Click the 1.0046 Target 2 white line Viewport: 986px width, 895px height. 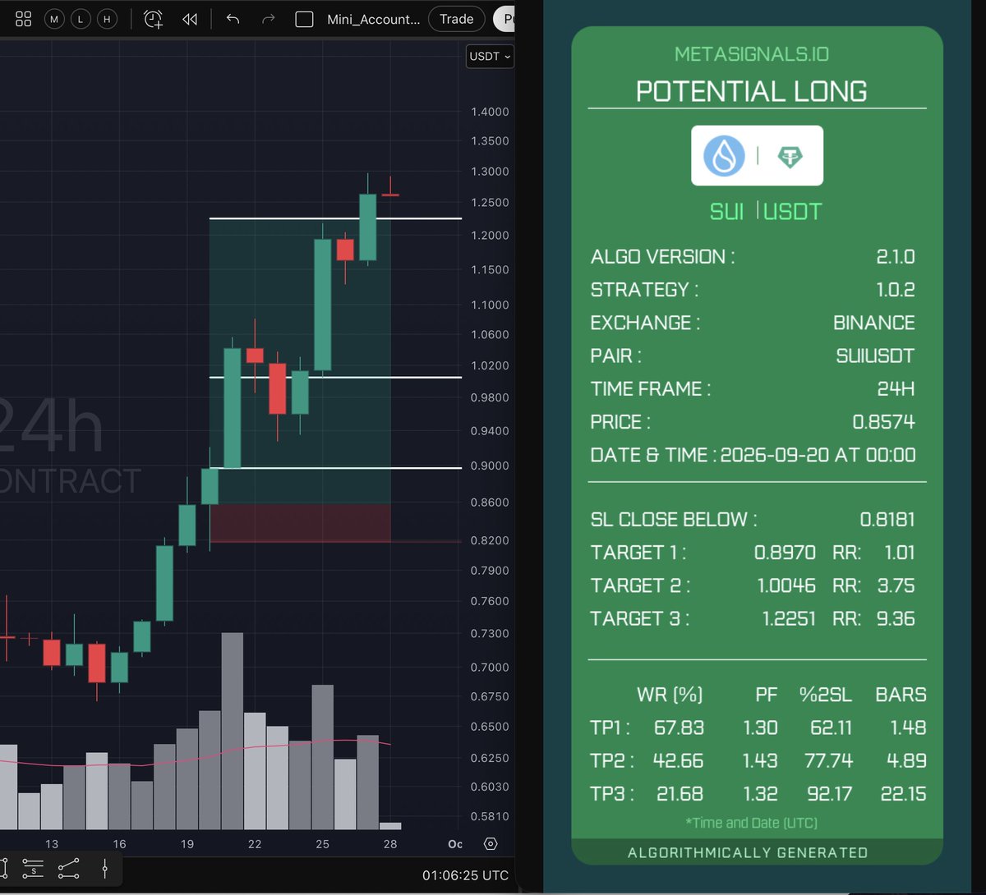pyautogui.click(x=335, y=377)
